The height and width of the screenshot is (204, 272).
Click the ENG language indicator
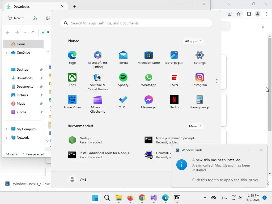coord(223,198)
